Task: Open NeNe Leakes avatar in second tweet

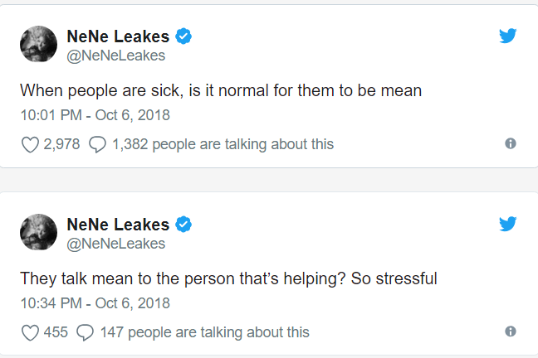Action: (x=38, y=232)
